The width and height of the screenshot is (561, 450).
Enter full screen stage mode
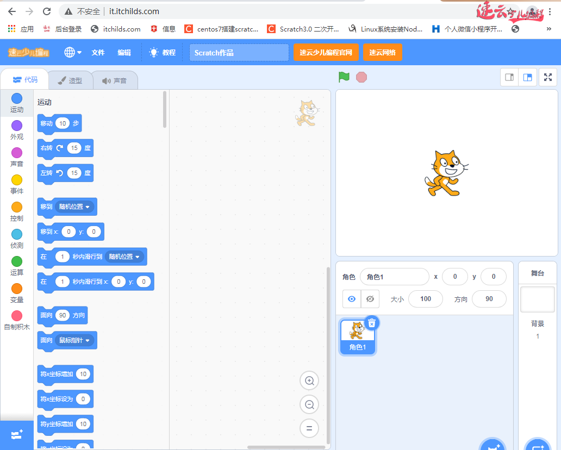click(548, 77)
